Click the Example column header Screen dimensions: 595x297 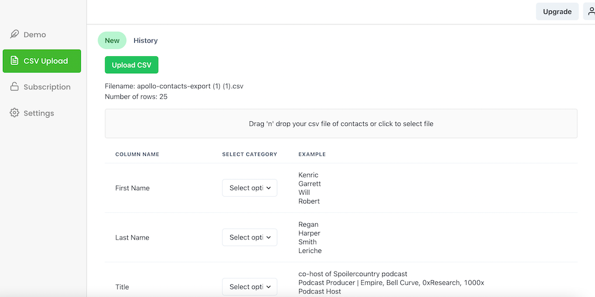[312, 154]
